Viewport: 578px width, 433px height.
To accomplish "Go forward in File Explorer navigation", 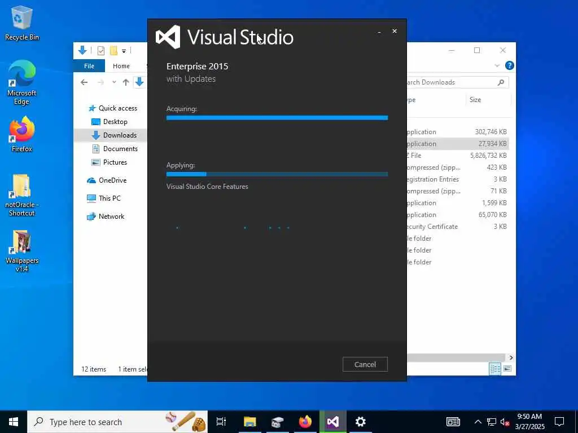I will pyautogui.click(x=100, y=82).
